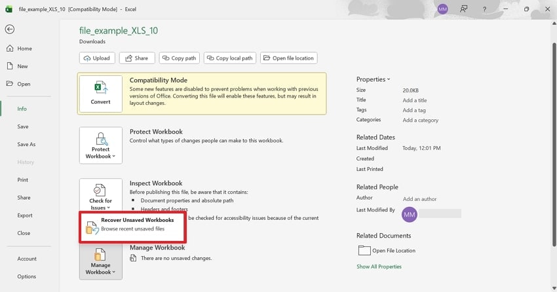Click the Add a title field
Viewport: 557px width, 292px height.
coord(415,100)
